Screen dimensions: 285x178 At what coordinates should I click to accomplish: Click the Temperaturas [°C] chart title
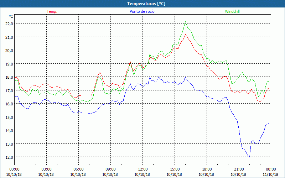click(x=146, y=4)
